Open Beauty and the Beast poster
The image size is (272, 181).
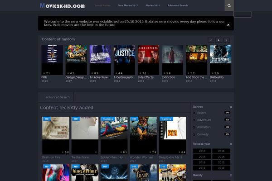tap(143, 173)
